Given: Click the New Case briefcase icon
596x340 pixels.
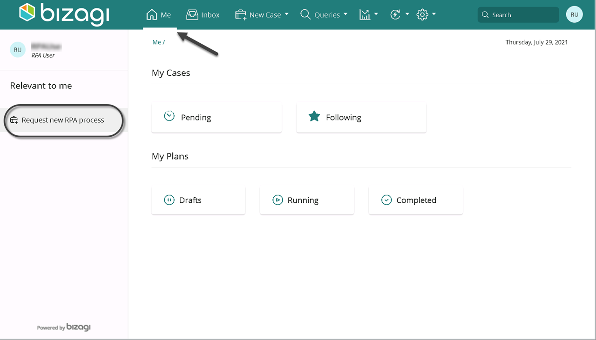Looking at the screenshot, I should point(241,15).
